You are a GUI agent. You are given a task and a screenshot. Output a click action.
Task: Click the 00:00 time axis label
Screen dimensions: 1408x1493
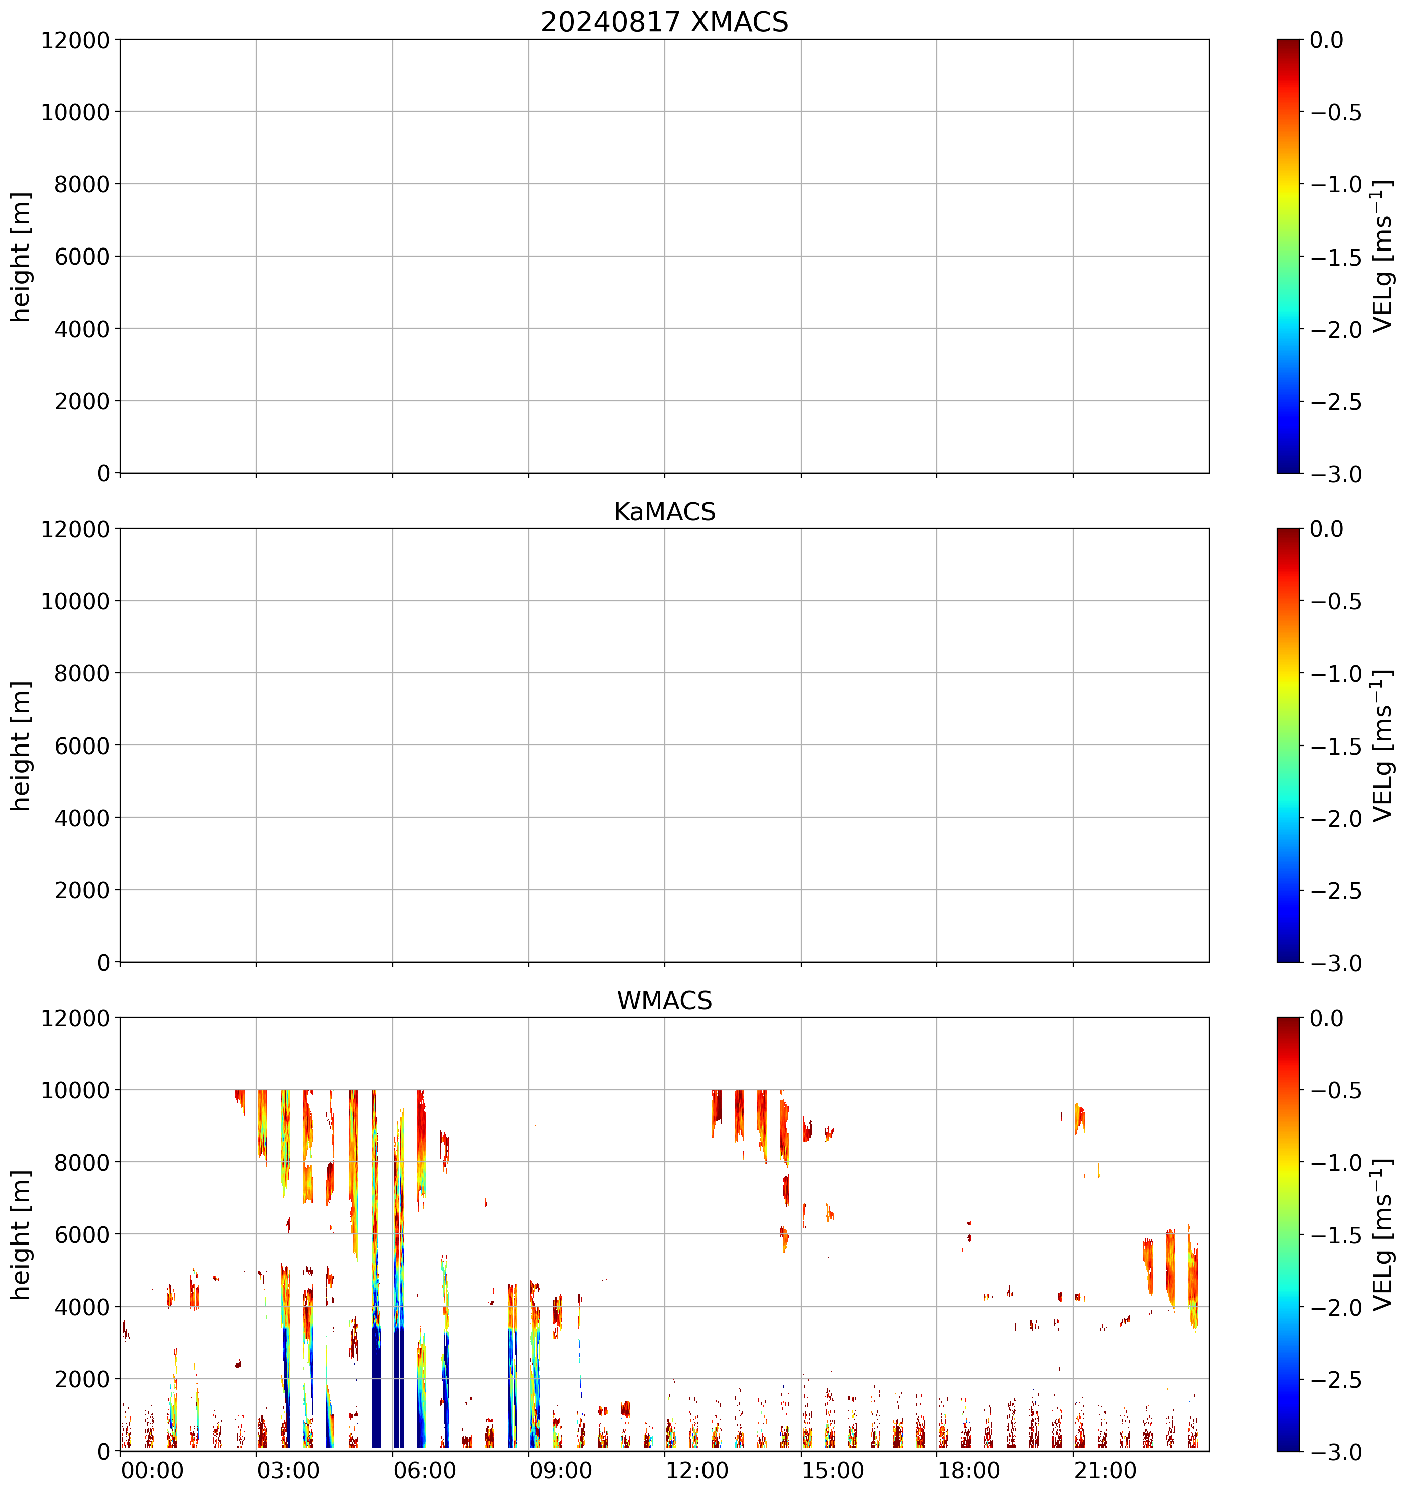tap(152, 1470)
